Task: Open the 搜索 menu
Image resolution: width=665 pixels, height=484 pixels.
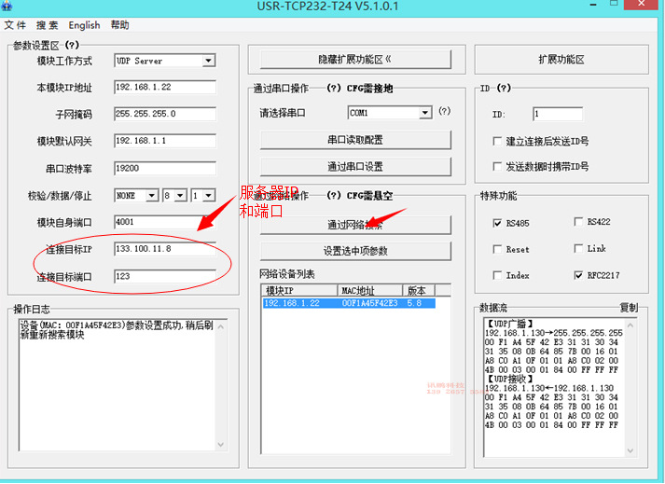Action: click(47, 25)
